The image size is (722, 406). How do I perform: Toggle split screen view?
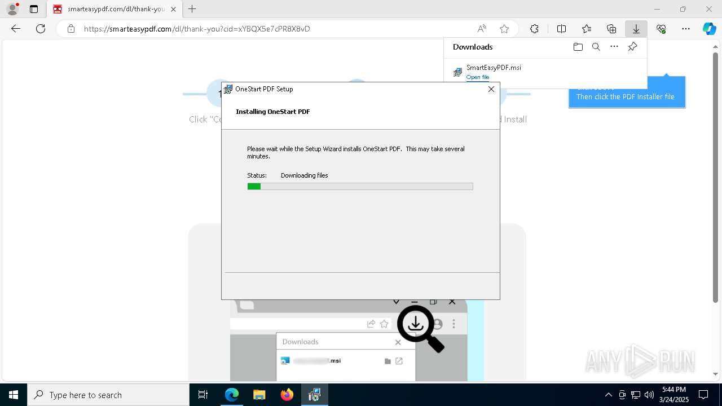[x=561, y=29]
